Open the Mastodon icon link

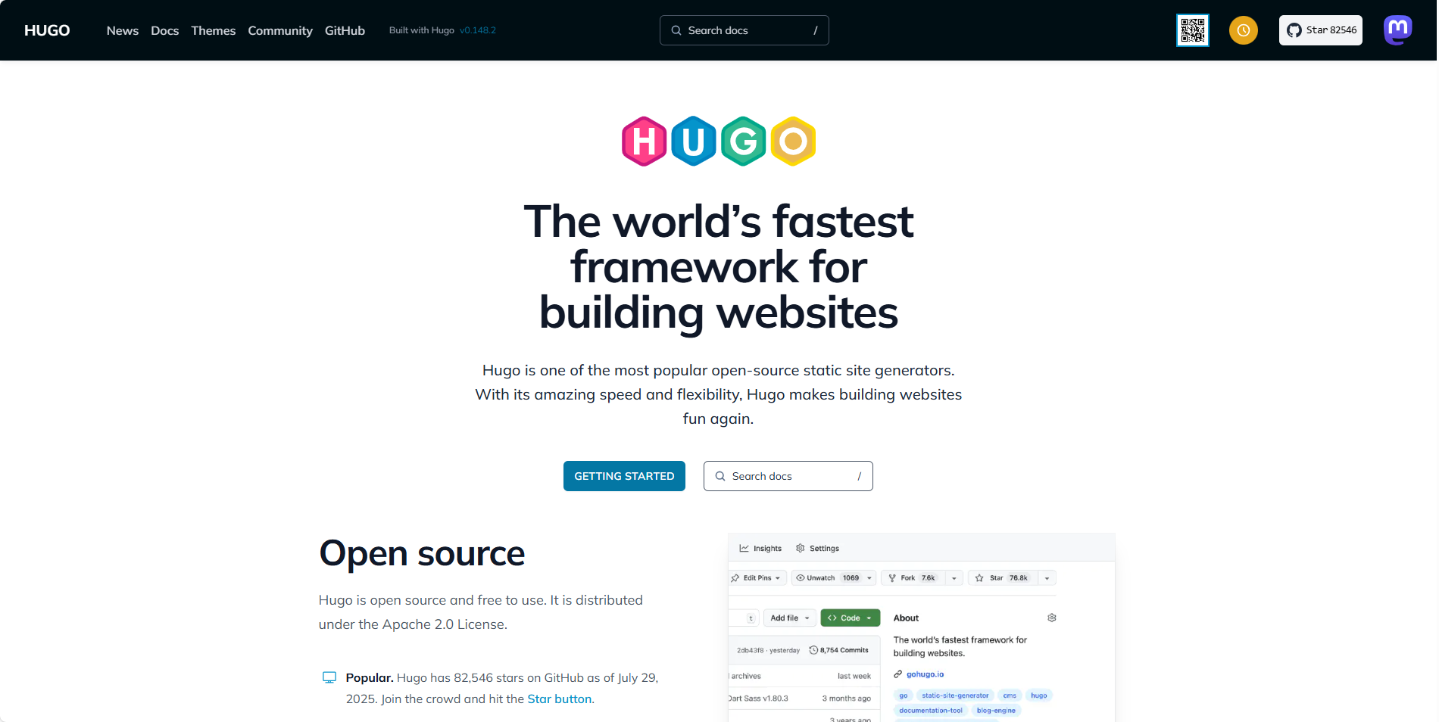click(x=1397, y=30)
